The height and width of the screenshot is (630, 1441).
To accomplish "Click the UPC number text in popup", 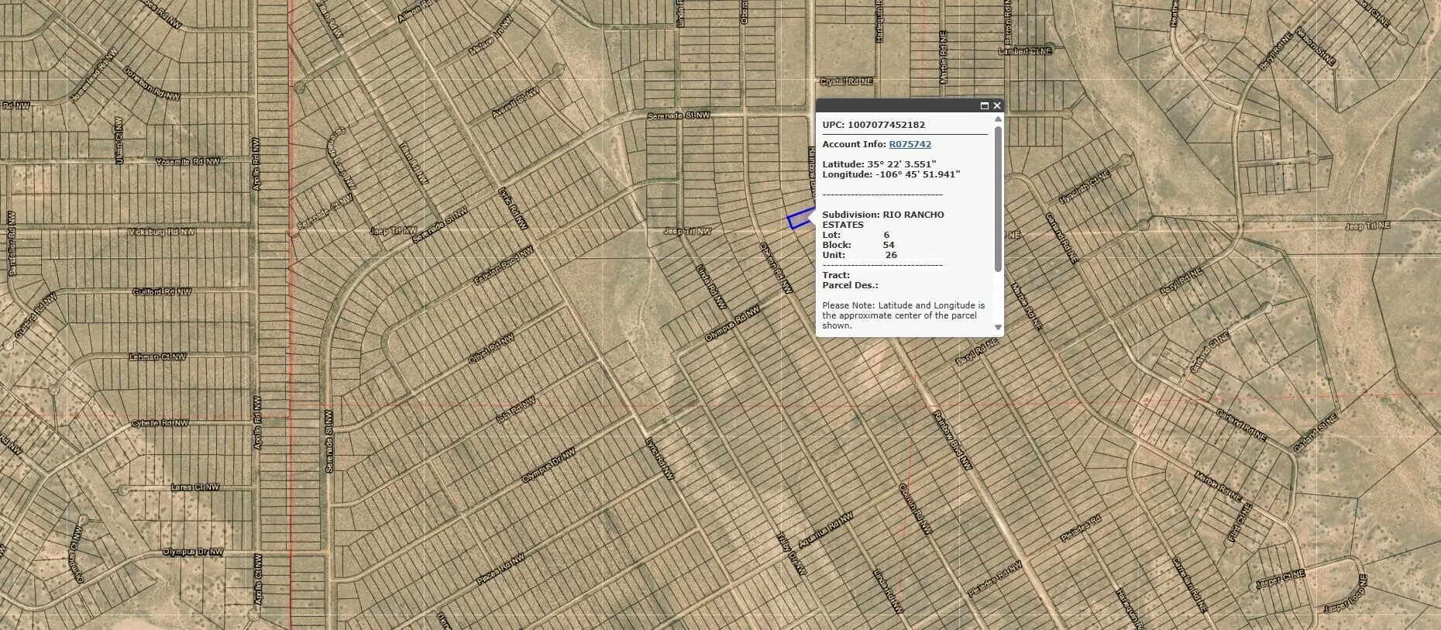I will coord(873,125).
